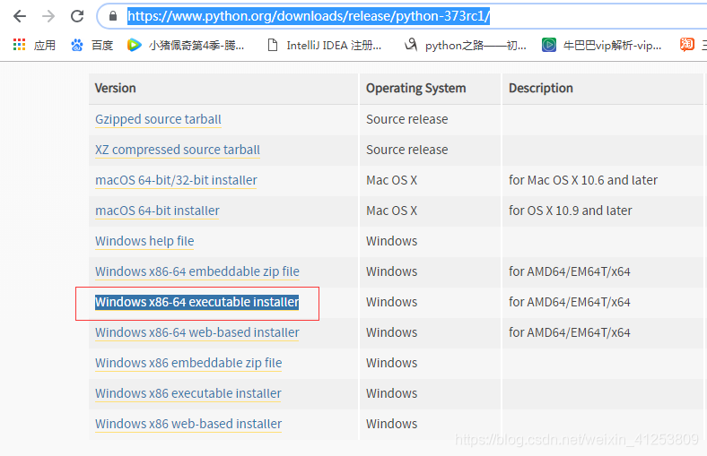
Task: Download Windows x86-64 embeddable zip file
Action: coord(197,271)
